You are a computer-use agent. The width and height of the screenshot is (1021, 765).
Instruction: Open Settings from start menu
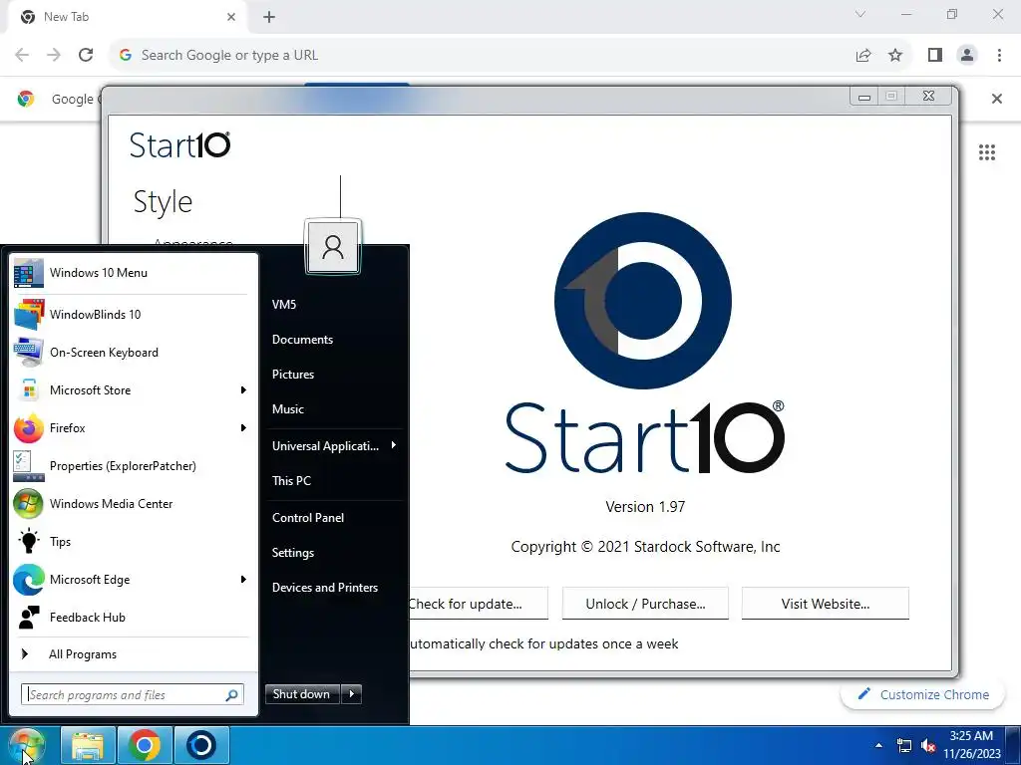293,552
